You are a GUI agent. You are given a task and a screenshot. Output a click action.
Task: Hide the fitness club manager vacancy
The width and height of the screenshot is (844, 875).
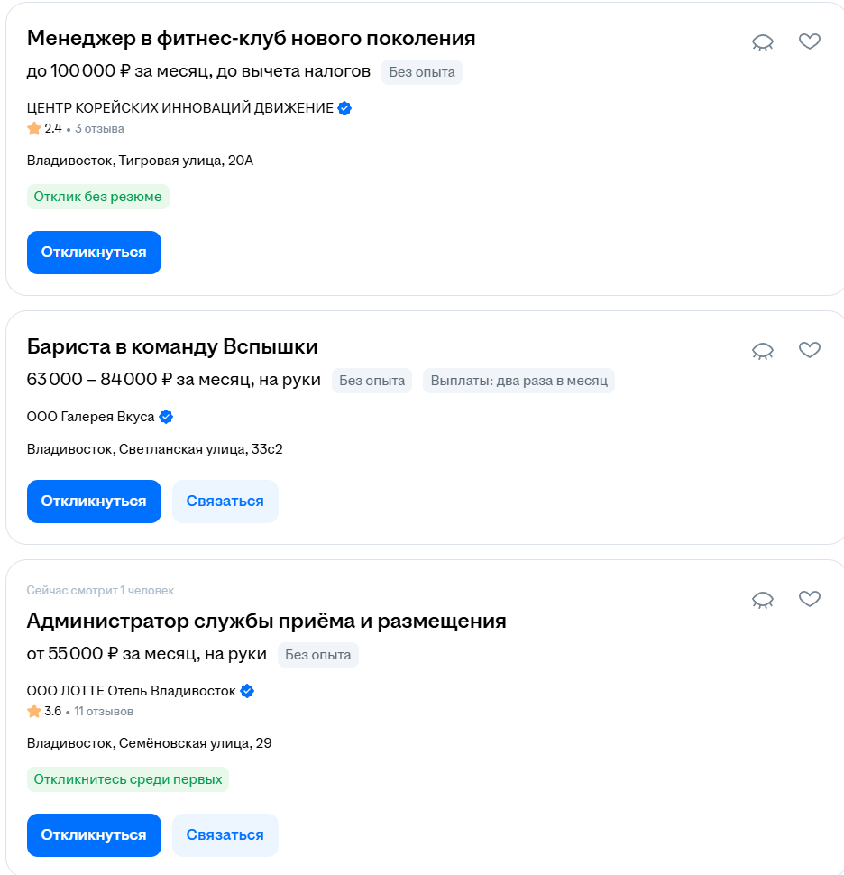pyautogui.click(x=763, y=42)
